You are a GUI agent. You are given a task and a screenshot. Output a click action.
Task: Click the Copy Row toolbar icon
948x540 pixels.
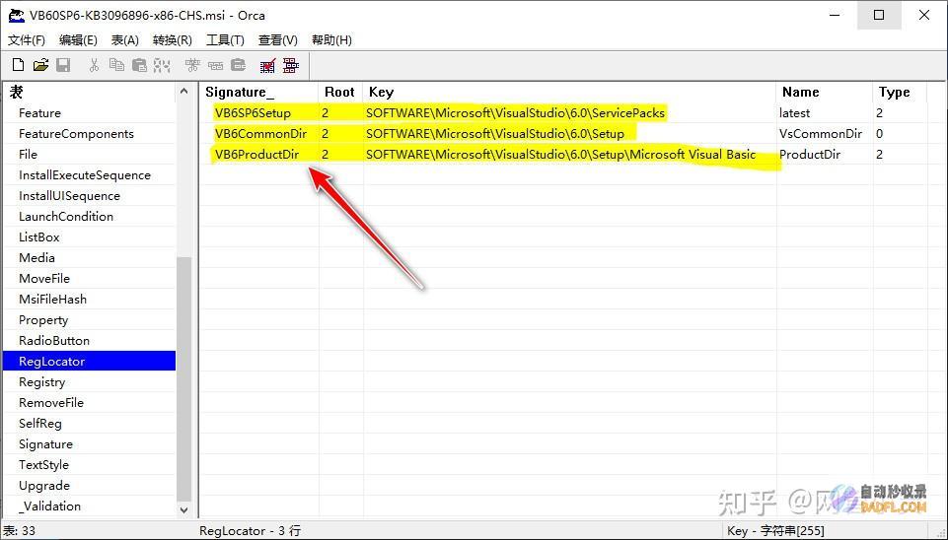(x=216, y=65)
